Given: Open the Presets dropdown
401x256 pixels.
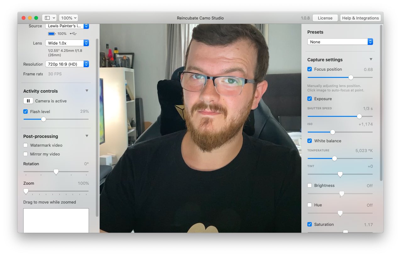Looking at the screenshot, I should pos(340,42).
